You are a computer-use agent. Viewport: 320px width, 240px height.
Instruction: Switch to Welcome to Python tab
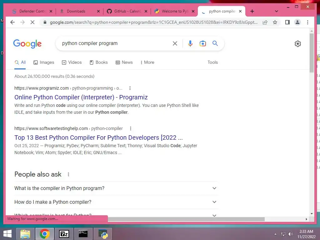(x=174, y=11)
